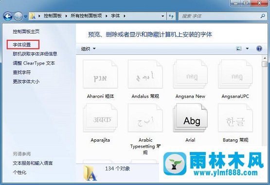Close the Fonts window
Viewport: 270px width, 185px height.
(259, 3)
